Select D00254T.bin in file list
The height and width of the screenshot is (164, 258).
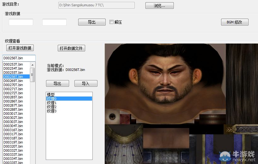16,68
